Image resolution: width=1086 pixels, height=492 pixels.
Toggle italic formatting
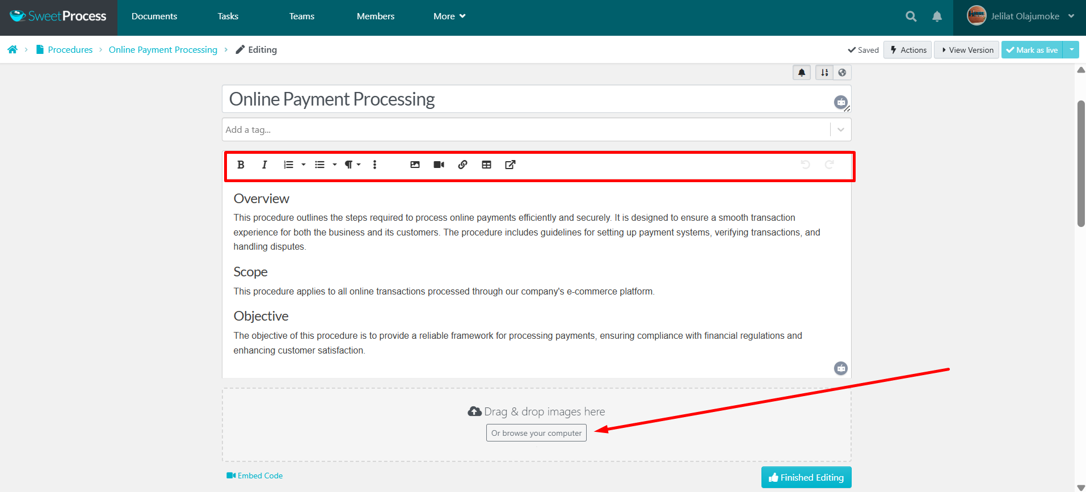pos(264,165)
